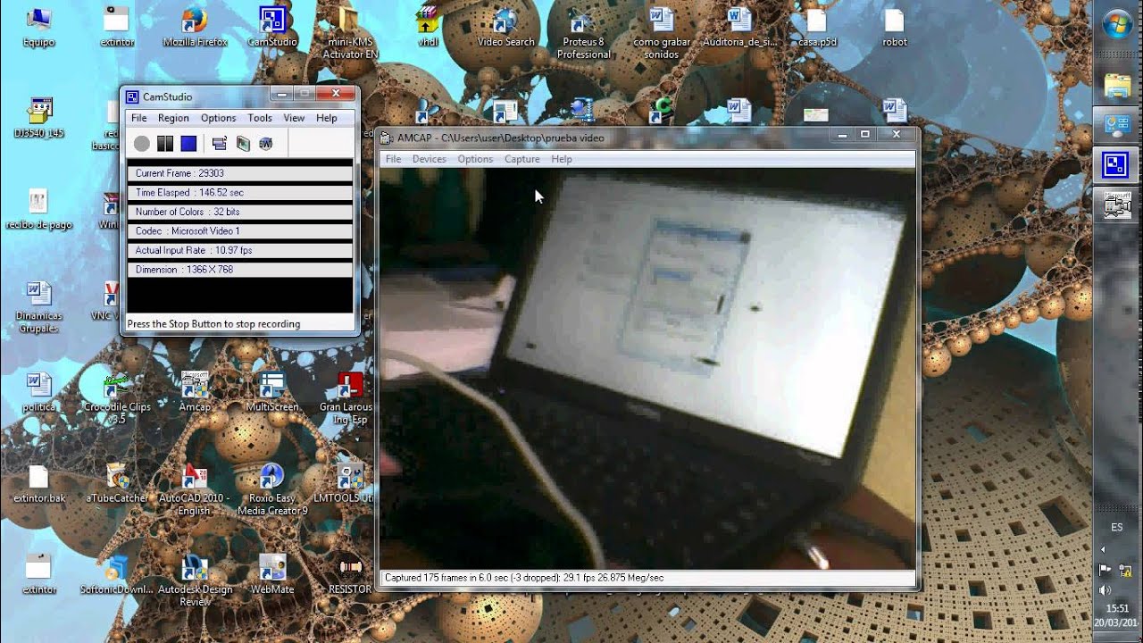Screen dimensions: 1143x643
Task: Open AMCAP File menu
Action: click(393, 159)
